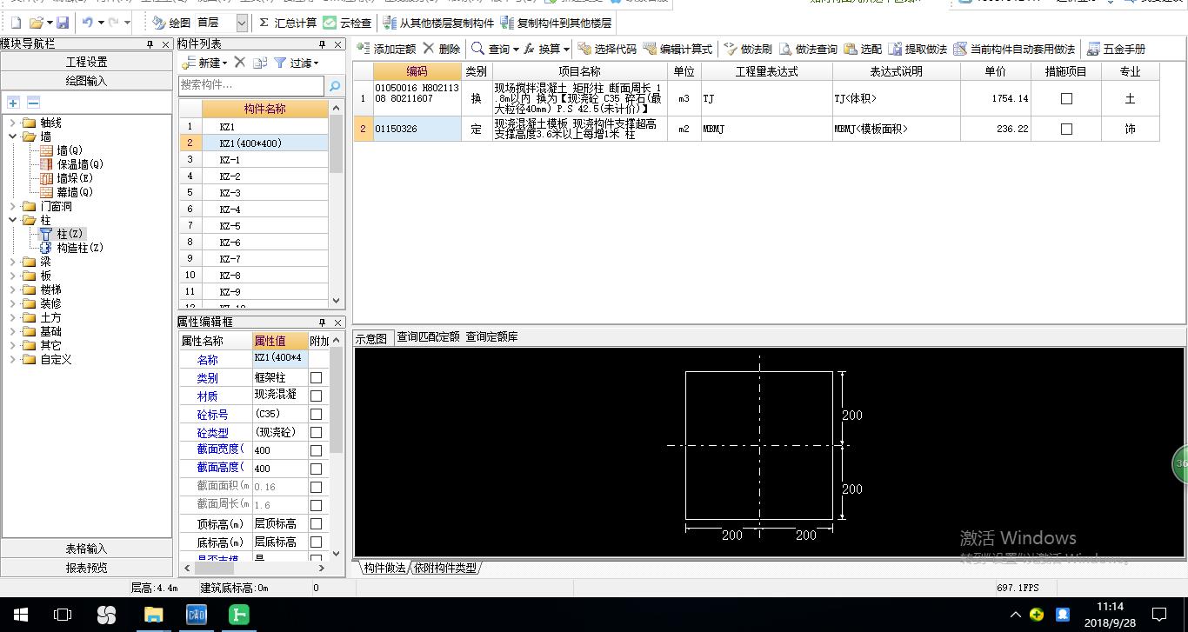Switch to 查询定额库 tab
This screenshot has height=632, width=1188.
491,337
